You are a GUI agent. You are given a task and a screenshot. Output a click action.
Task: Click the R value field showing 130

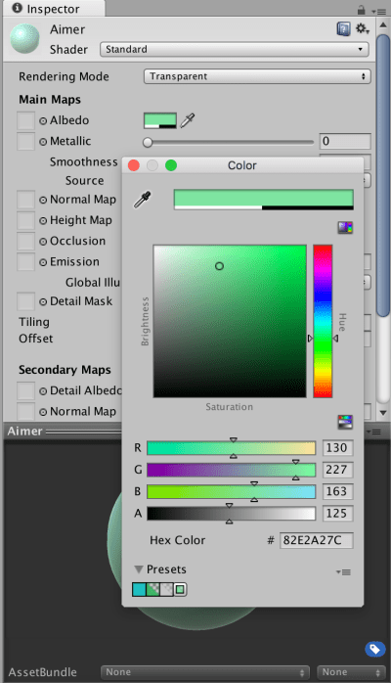[337, 448]
